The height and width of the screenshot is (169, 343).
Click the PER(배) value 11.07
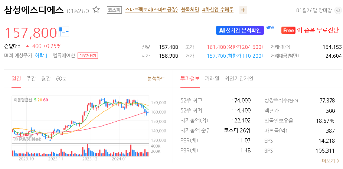[x=244, y=141]
